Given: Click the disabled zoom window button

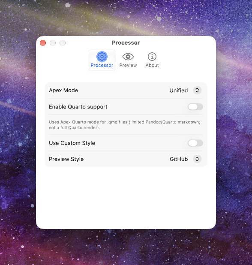Looking at the screenshot, I should pyautogui.click(x=63, y=43).
